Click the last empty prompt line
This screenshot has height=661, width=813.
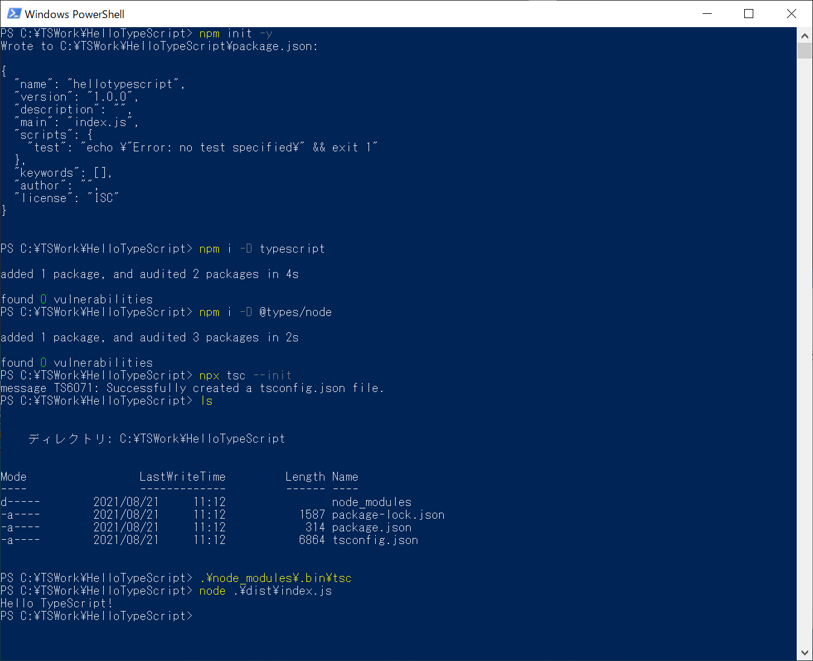pyautogui.click(x=96, y=616)
